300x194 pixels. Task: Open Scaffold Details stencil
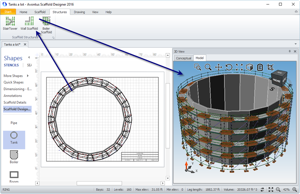15,102
